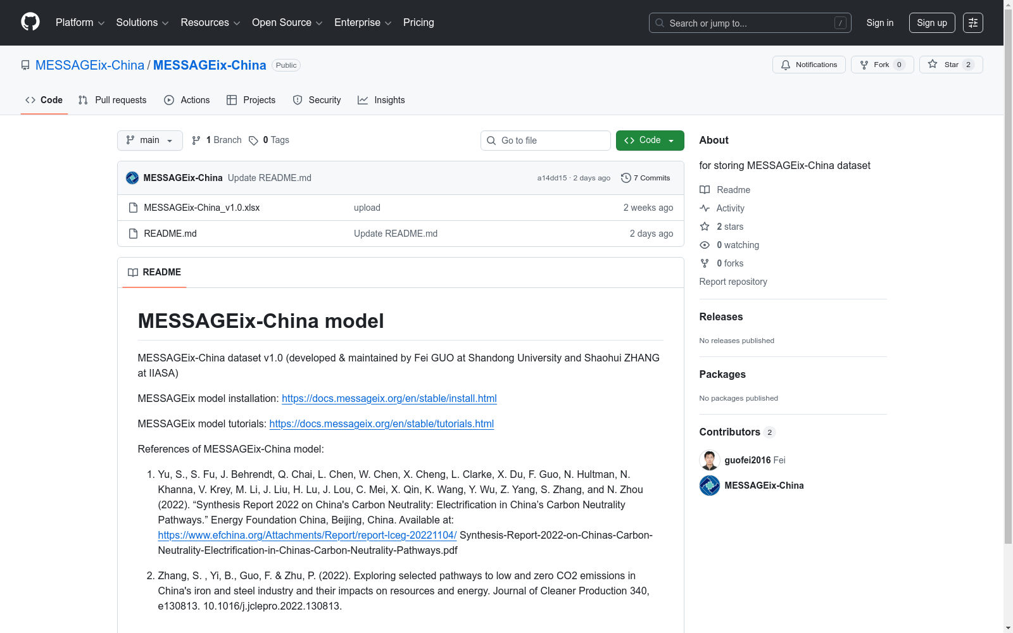Screen dimensions: 1013x633
Task: Click the Sign in link
Action: pyautogui.click(x=880, y=23)
